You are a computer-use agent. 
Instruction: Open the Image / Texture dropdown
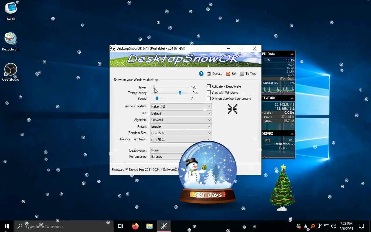(181, 106)
